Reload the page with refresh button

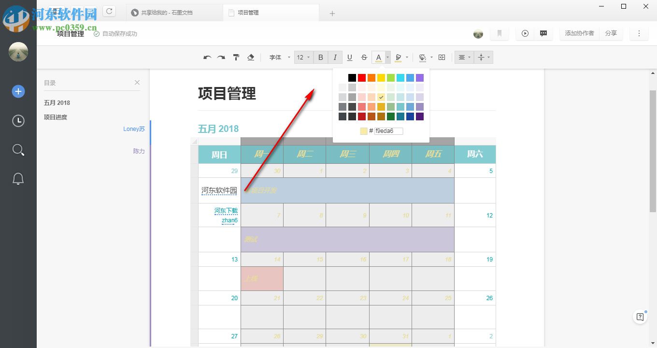click(109, 11)
